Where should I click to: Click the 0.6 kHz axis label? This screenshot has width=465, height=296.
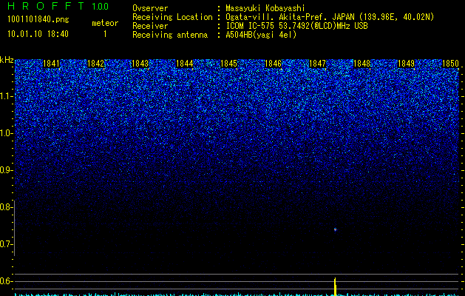(x=6, y=281)
